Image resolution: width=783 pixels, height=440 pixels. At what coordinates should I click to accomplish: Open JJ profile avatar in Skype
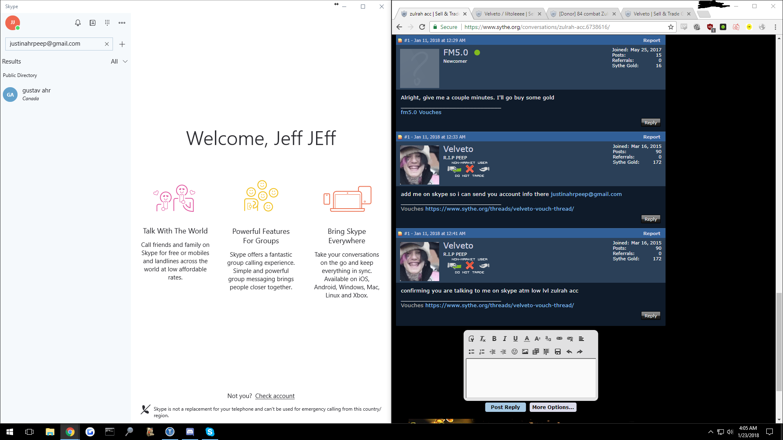[13, 23]
